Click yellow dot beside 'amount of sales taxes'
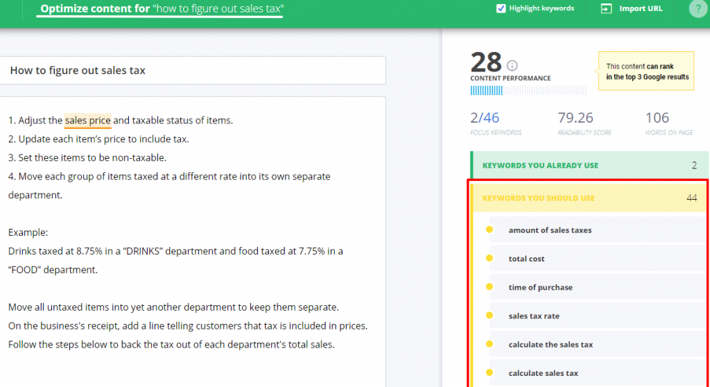This screenshot has width=710, height=387. [490, 230]
